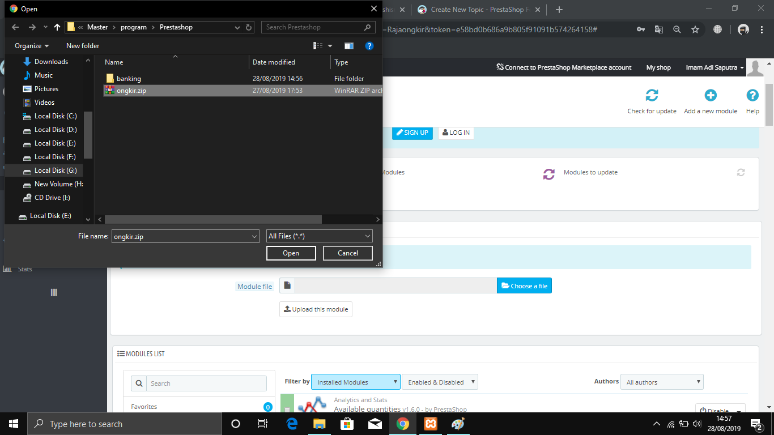Open Videos in the navigation pane
Viewport: 774px width, 435px height.
tap(45, 103)
